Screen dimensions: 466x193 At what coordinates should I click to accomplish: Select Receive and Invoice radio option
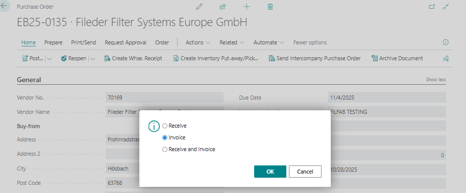(x=189, y=149)
